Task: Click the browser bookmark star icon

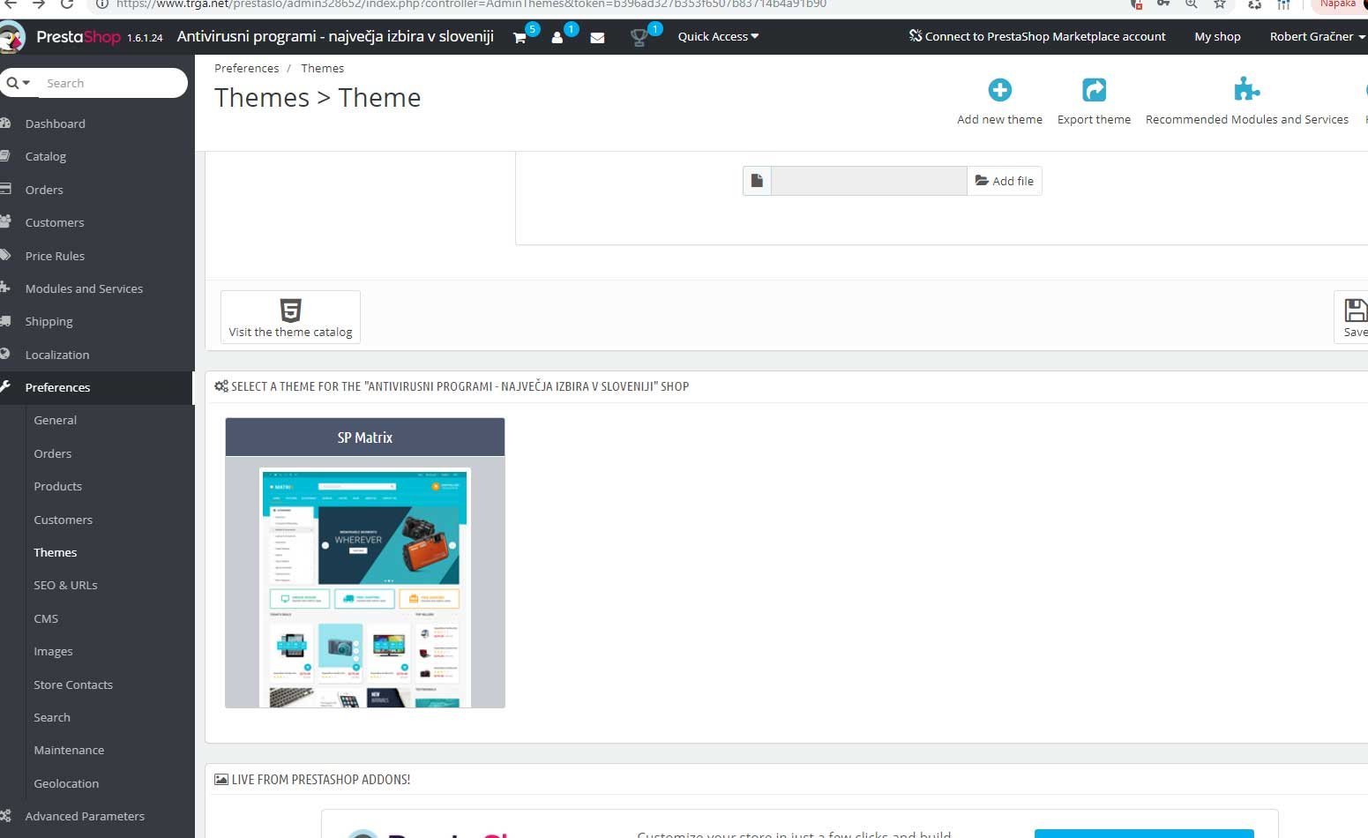Action: (1220, 4)
